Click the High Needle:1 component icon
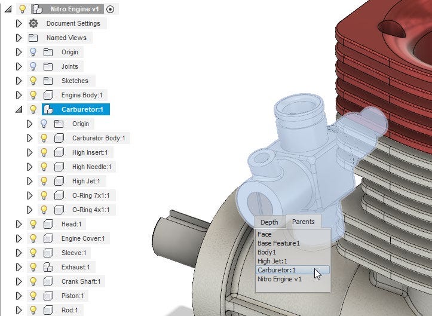The width and height of the screenshot is (432, 316). tap(59, 167)
